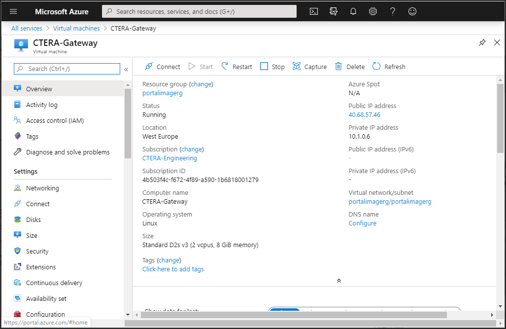Select the private IP 10.1.0.6 text

coord(359,136)
